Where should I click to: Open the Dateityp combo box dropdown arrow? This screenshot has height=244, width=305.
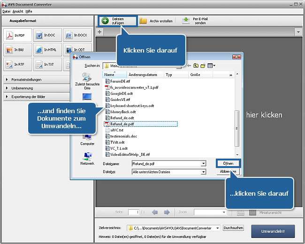point(203,172)
